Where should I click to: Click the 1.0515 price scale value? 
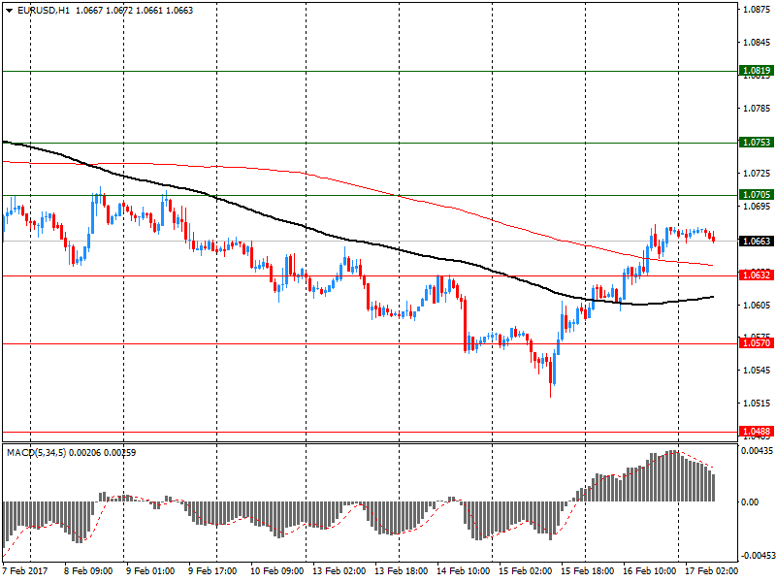[758, 404]
